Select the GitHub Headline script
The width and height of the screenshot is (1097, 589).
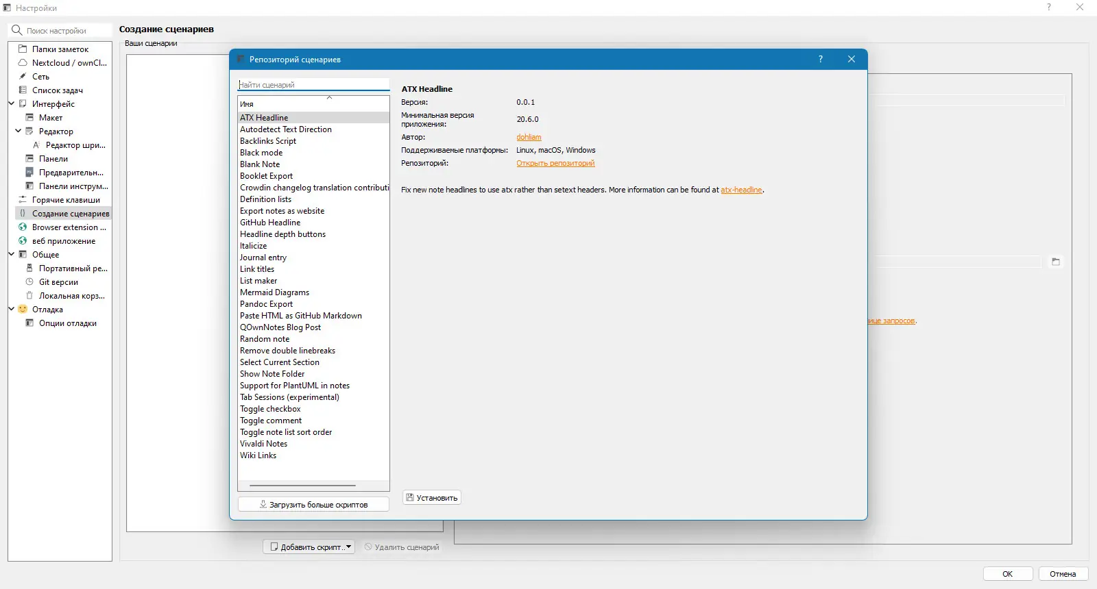pos(313,223)
